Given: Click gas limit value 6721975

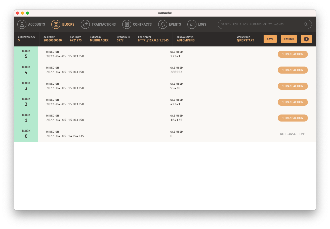Looking at the screenshot, I should tap(76, 40).
